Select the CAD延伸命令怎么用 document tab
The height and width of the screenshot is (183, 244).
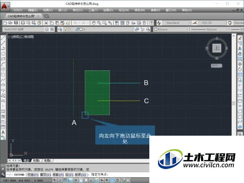21,16
